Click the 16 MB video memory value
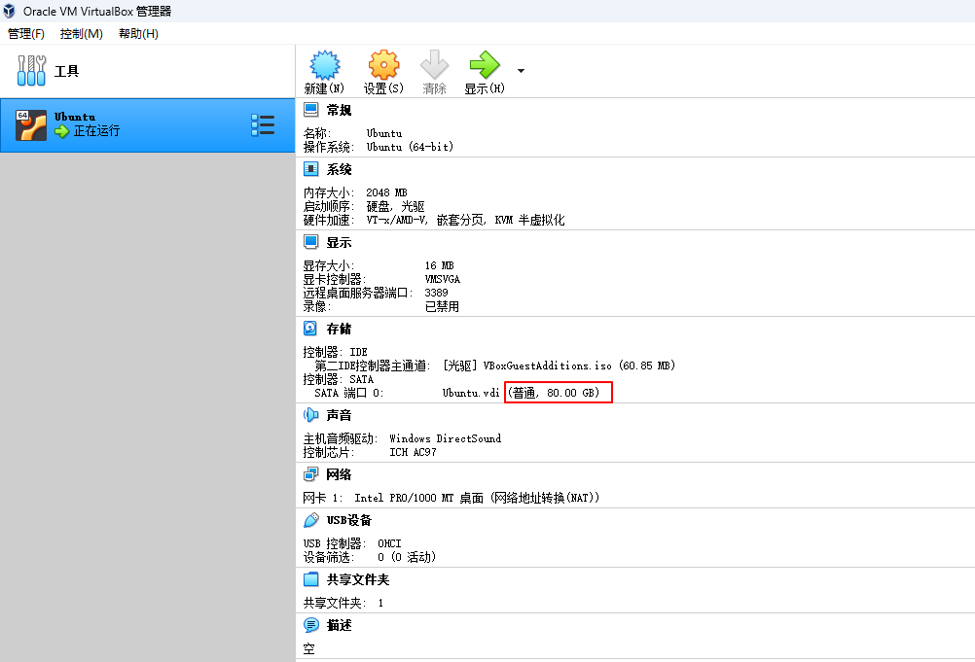Viewport: 975px width, 662px height. (x=440, y=265)
